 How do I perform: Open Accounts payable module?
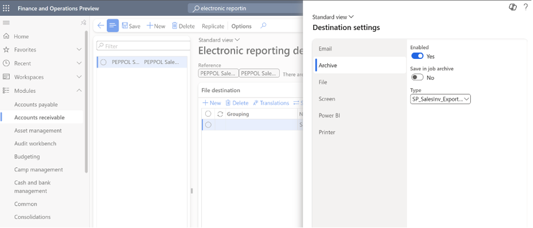coord(36,104)
